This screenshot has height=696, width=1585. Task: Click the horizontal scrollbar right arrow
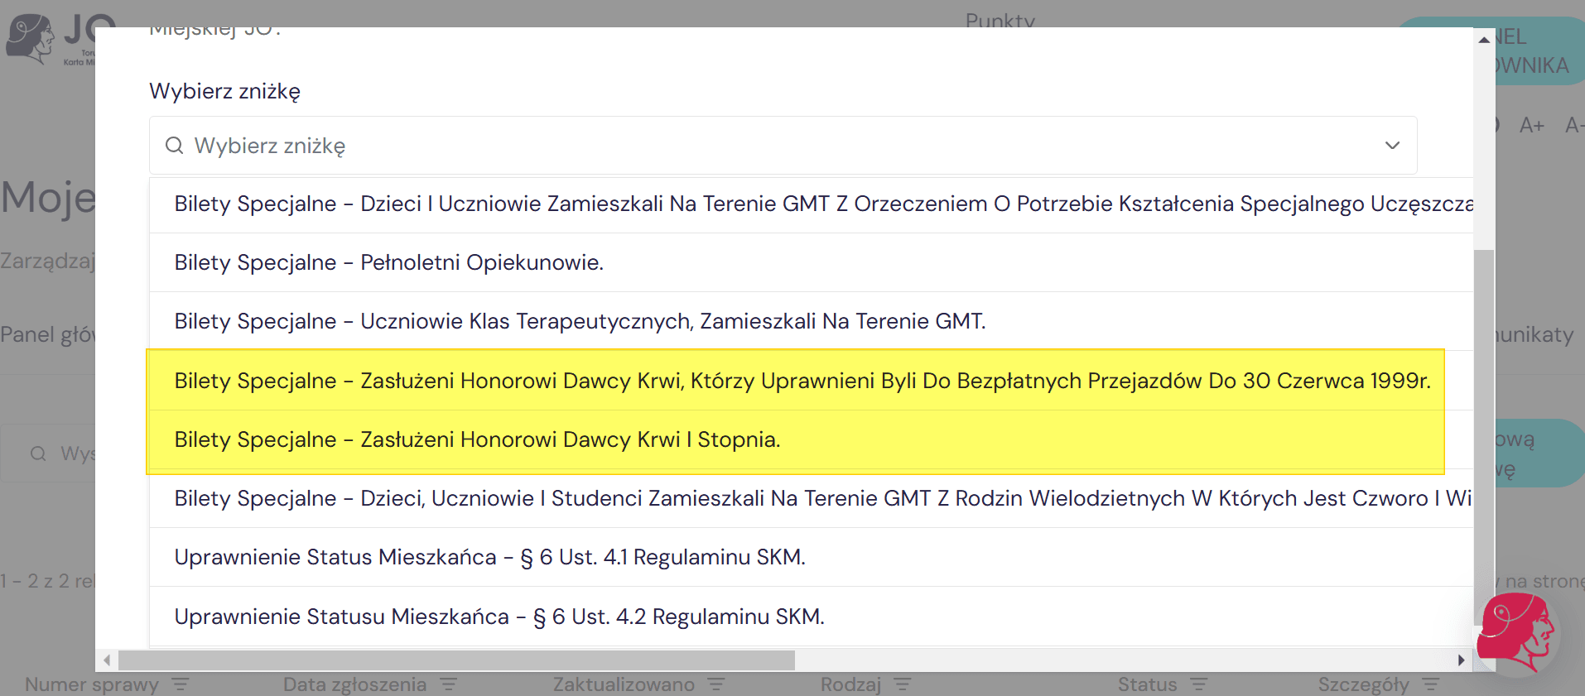point(1461,660)
